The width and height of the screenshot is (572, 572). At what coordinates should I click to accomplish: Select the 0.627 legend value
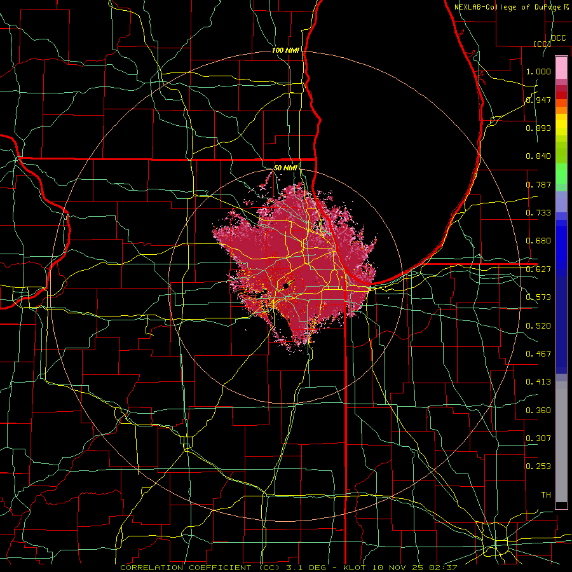538,269
